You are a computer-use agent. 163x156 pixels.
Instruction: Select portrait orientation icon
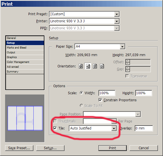click(81, 66)
